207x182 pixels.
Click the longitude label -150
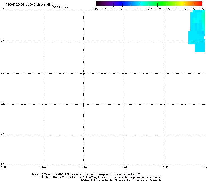(x=3, y=167)
